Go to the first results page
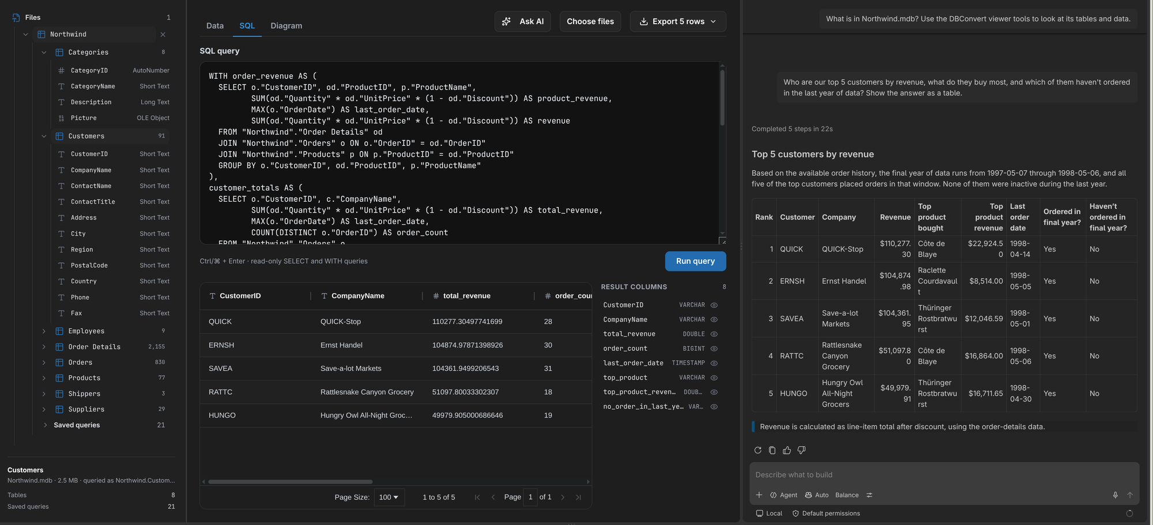The width and height of the screenshot is (1153, 525). point(477,497)
